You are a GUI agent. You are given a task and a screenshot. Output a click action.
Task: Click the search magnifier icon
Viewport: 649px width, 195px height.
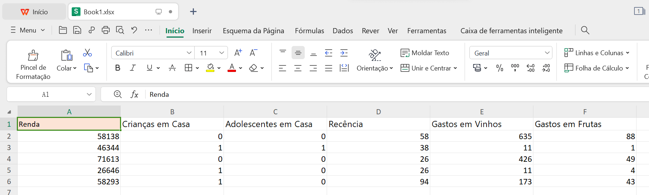click(x=585, y=30)
